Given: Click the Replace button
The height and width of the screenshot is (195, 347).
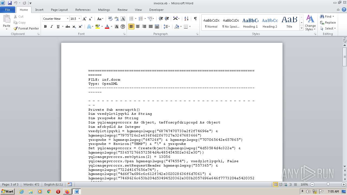Looking at the screenshot, I should point(328,22).
